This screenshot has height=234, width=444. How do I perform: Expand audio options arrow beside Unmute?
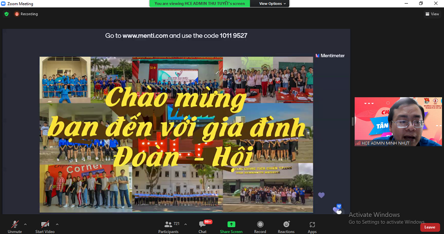pyautogui.click(x=26, y=224)
